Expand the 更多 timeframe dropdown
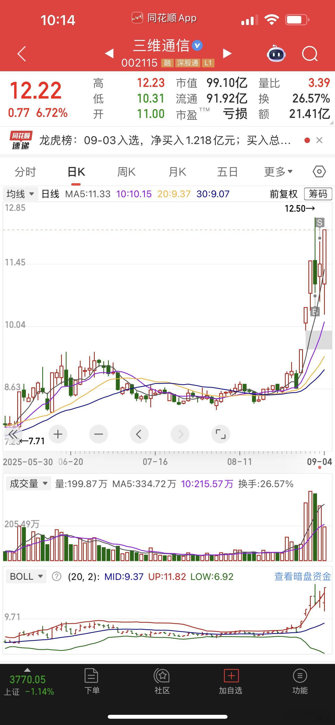 [278, 172]
